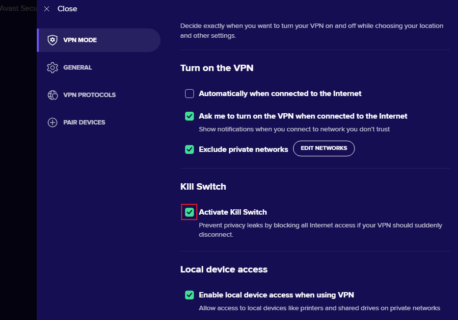Click the X icon next to Close
The height and width of the screenshot is (320, 458).
click(47, 8)
